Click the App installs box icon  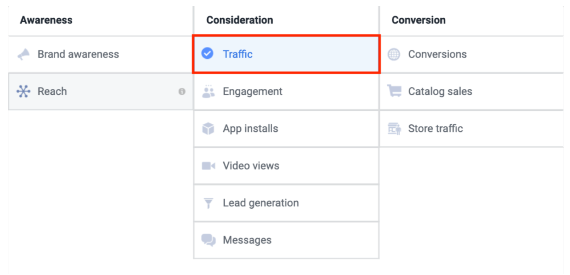[x=208, y=129]
